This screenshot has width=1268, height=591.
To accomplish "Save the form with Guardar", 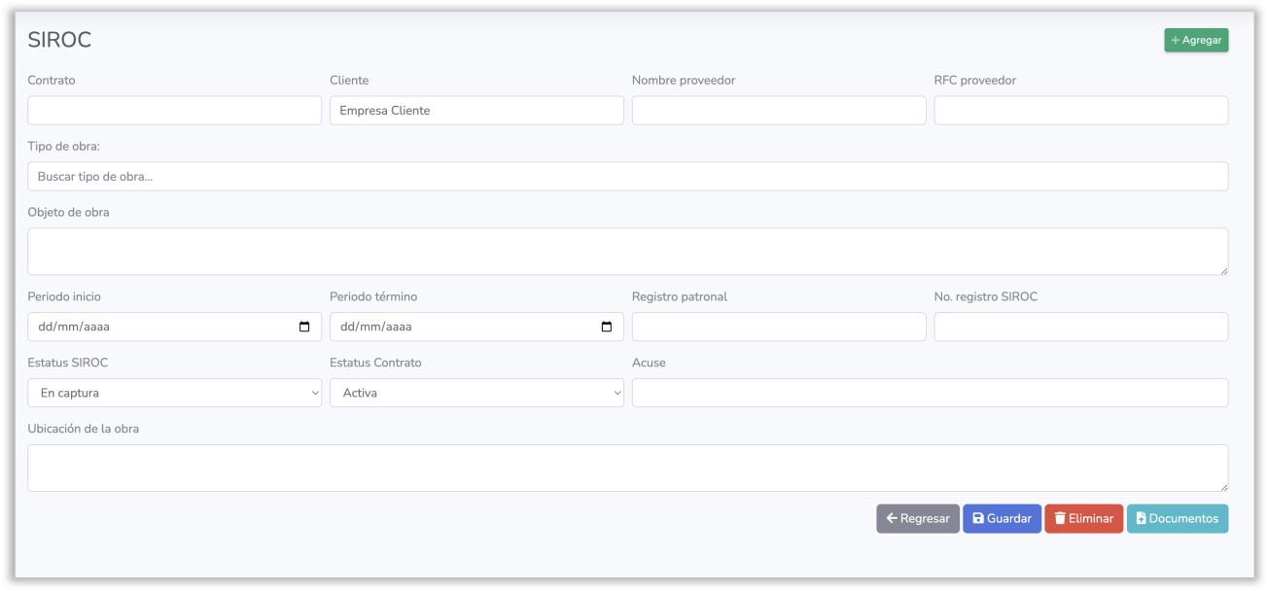I will tap(1002, 518).
